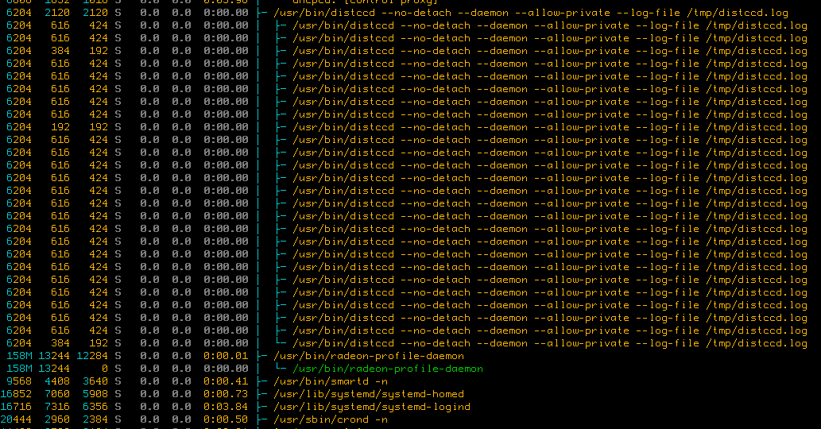The width and height of the screenshot is (821, 429).
Task: Select green radeon-profile-daemon thread entry
Action: 388,369
